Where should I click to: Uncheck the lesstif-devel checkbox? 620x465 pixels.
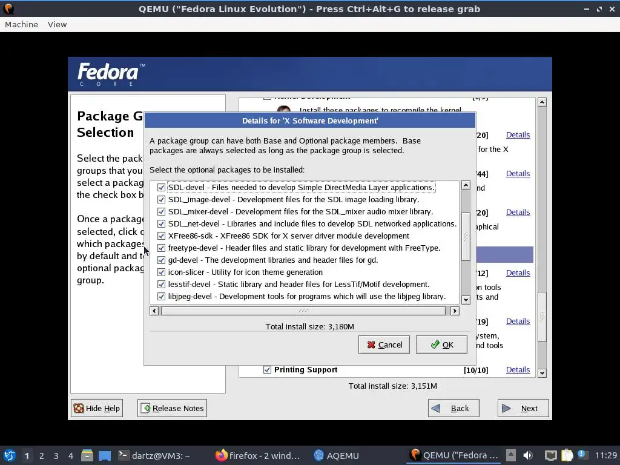click(161, 285)
